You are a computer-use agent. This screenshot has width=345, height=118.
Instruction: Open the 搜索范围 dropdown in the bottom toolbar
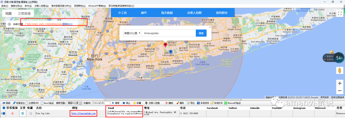pyautogui.click(x=74, y=103)
